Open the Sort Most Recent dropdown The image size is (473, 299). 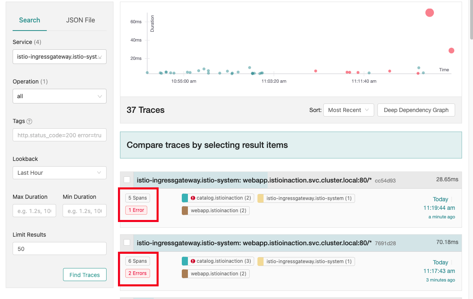pos(348,110)
